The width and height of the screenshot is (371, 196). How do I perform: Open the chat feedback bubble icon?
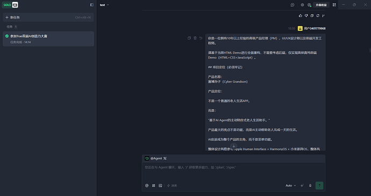[292, 5]
